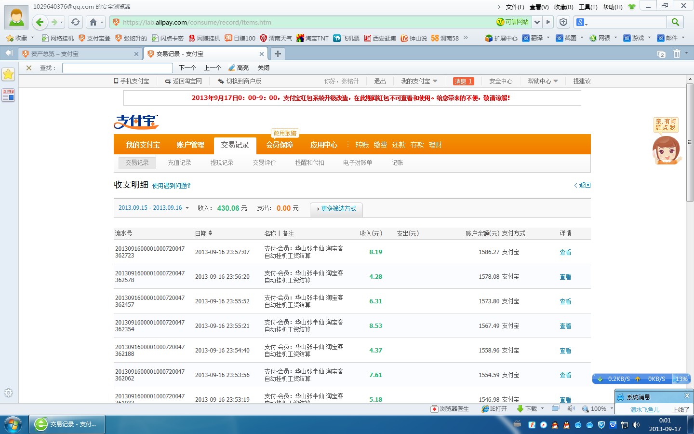Open 下载 downloads in the status bar
This screenshot has height=434, width=694.
coord(530,409)
